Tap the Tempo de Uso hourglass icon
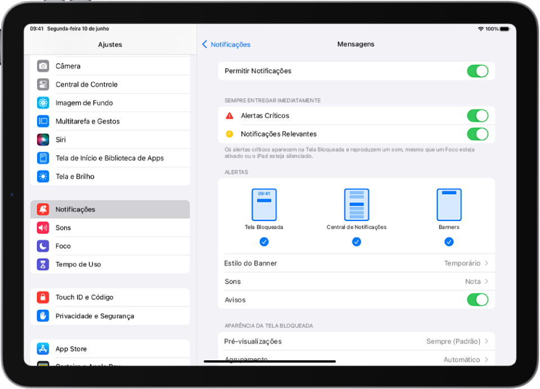This screenshot has width=540, height=389. pyautogui.click(x=43, y=264)
